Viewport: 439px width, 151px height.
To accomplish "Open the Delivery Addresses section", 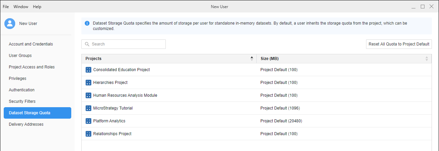I will coord(26,124).
